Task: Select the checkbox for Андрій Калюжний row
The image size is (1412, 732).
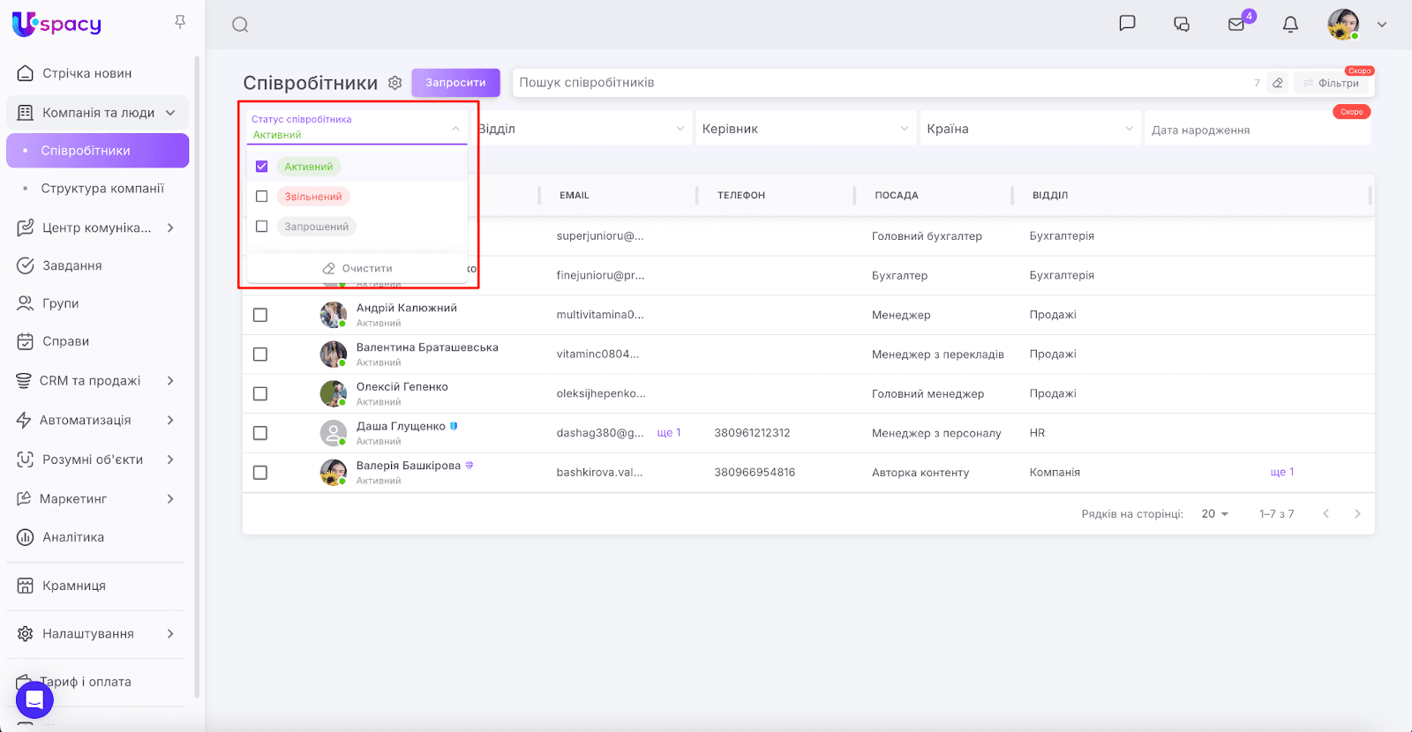Action: coord(260,315)
